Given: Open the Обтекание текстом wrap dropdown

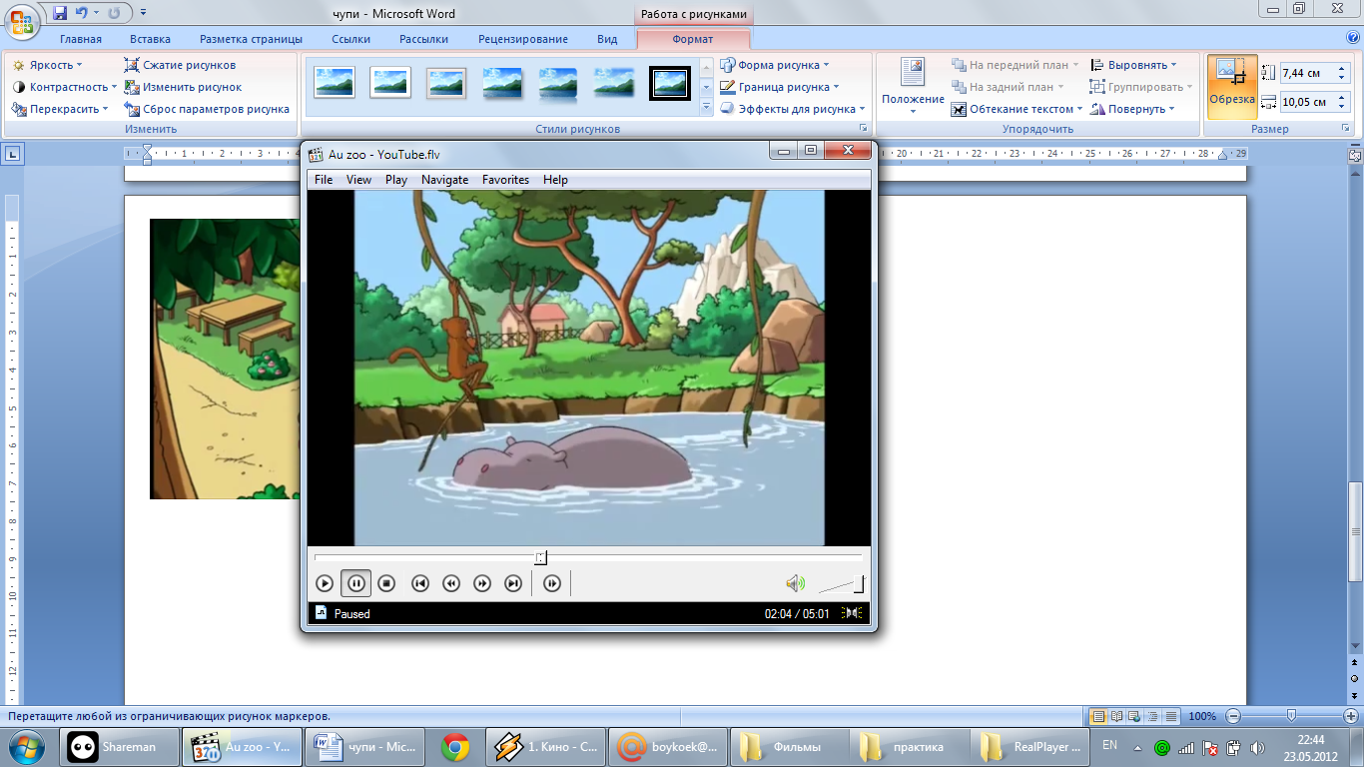Looking at the screenshot, I should (x=1017, y=109).
